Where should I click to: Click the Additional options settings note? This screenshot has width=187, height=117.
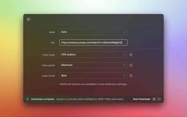(93, 84)
